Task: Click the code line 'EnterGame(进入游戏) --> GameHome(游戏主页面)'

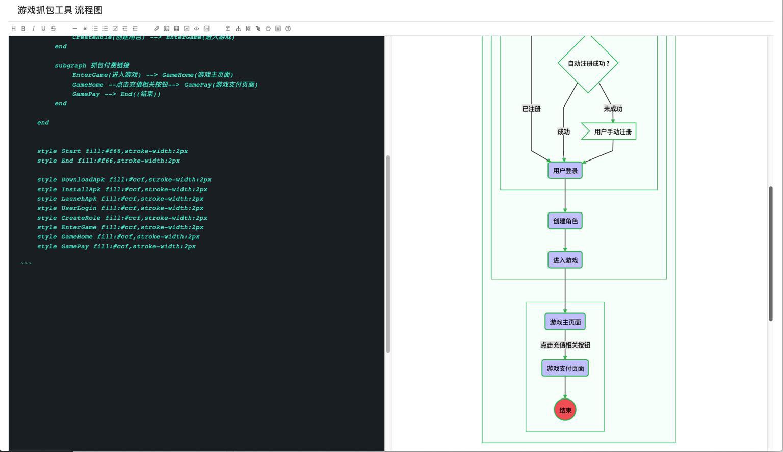Action: [153, 75]
